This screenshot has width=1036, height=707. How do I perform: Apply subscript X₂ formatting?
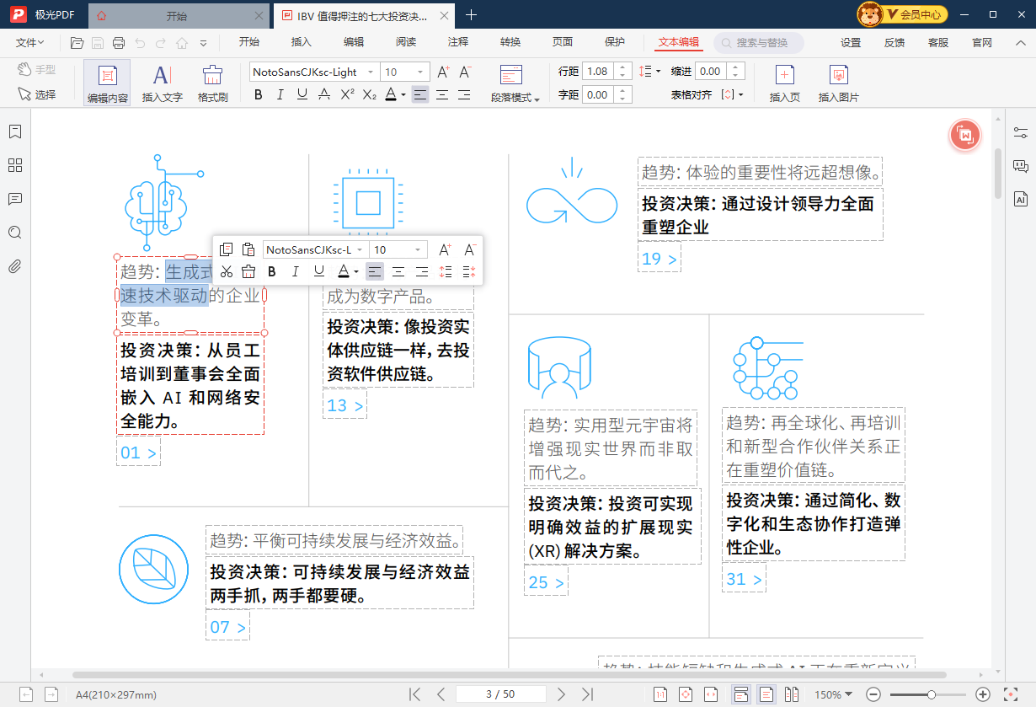[369, 94]
